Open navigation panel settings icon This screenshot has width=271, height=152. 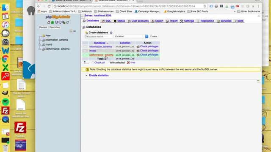pyautogui.click(x=64, y=22)
